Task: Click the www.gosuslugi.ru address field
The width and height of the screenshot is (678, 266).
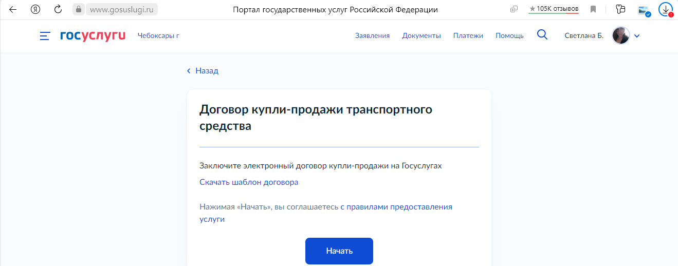Action: 121,9
